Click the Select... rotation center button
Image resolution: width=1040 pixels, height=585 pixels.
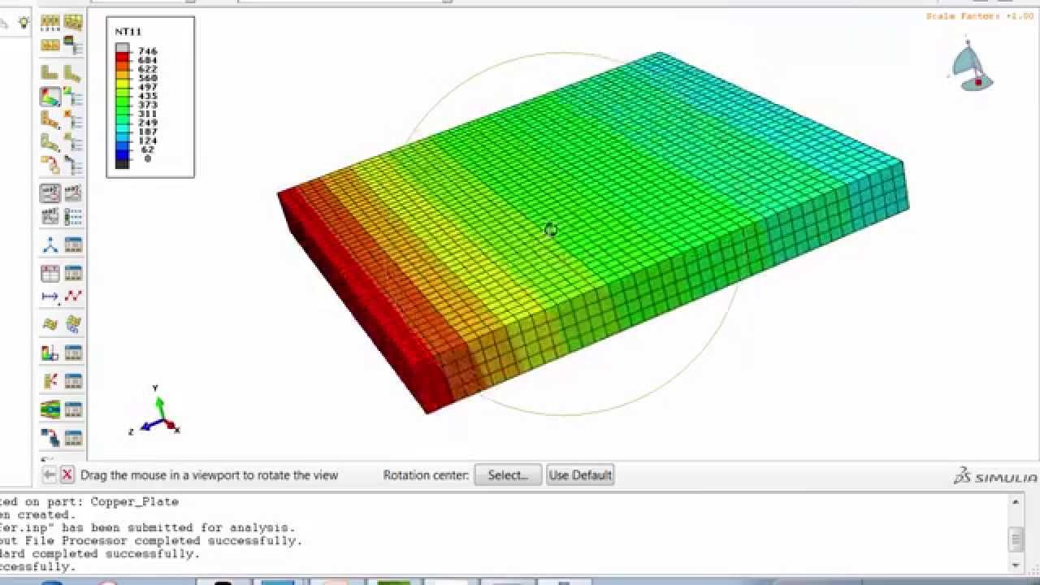coord(508,475)
